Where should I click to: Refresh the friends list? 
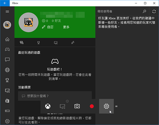tap(154, 11)
